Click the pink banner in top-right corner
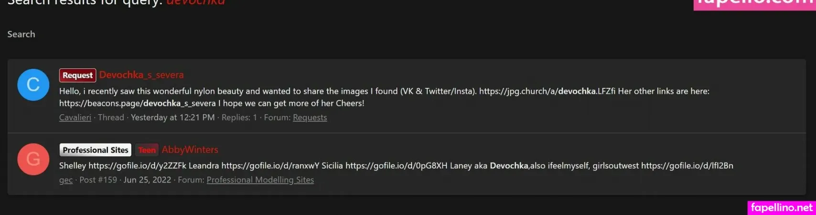Image resolution: width=816 pixels, height=215 pixels. (754, 4)
